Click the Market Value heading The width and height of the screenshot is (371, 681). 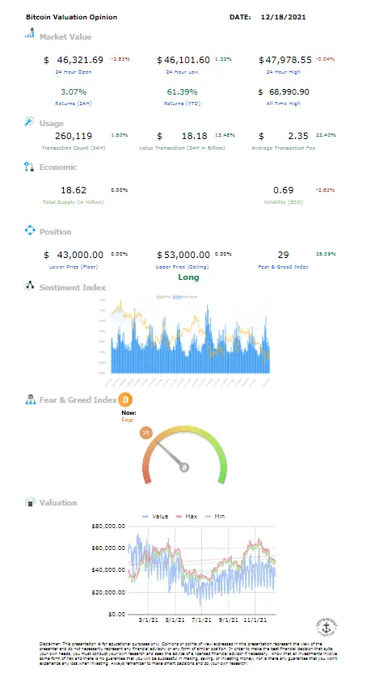(x=65, y=37)
